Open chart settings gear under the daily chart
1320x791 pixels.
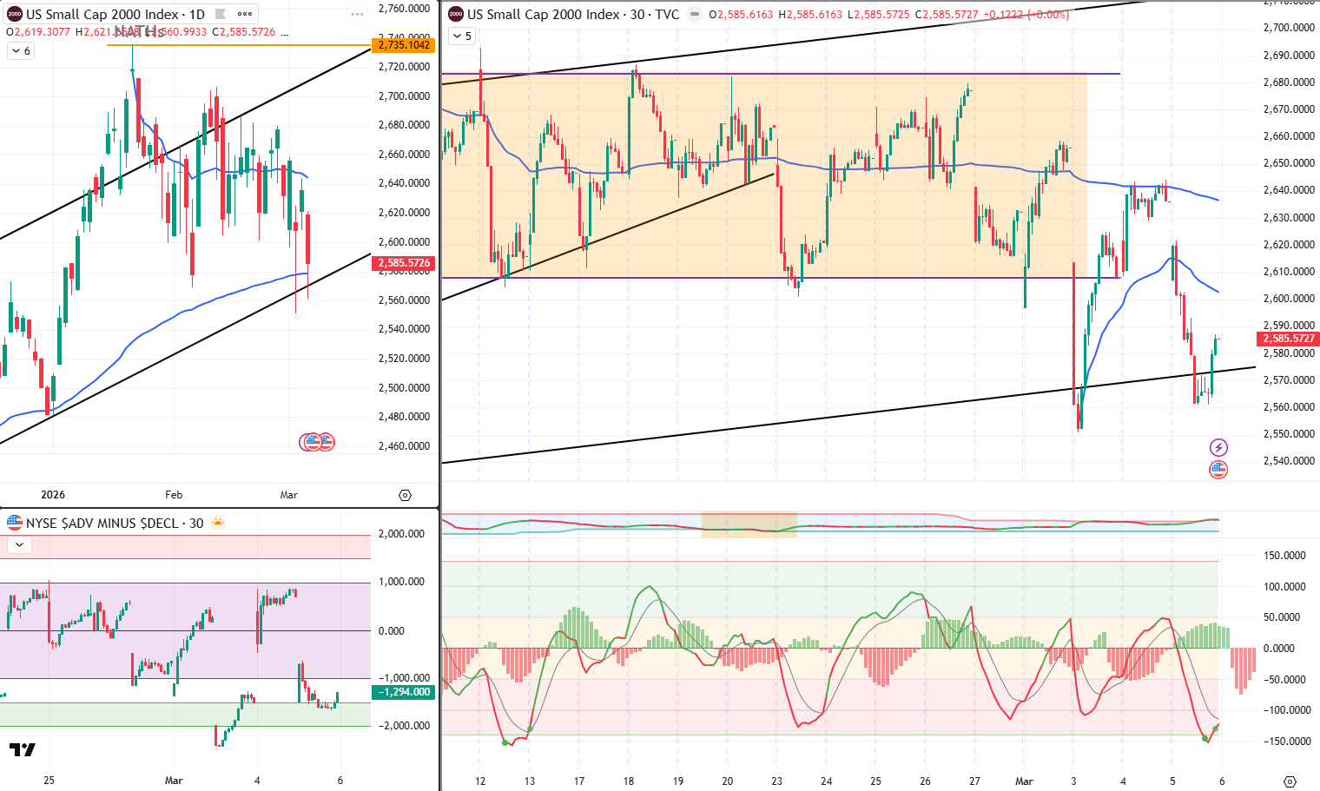[405, 495]
